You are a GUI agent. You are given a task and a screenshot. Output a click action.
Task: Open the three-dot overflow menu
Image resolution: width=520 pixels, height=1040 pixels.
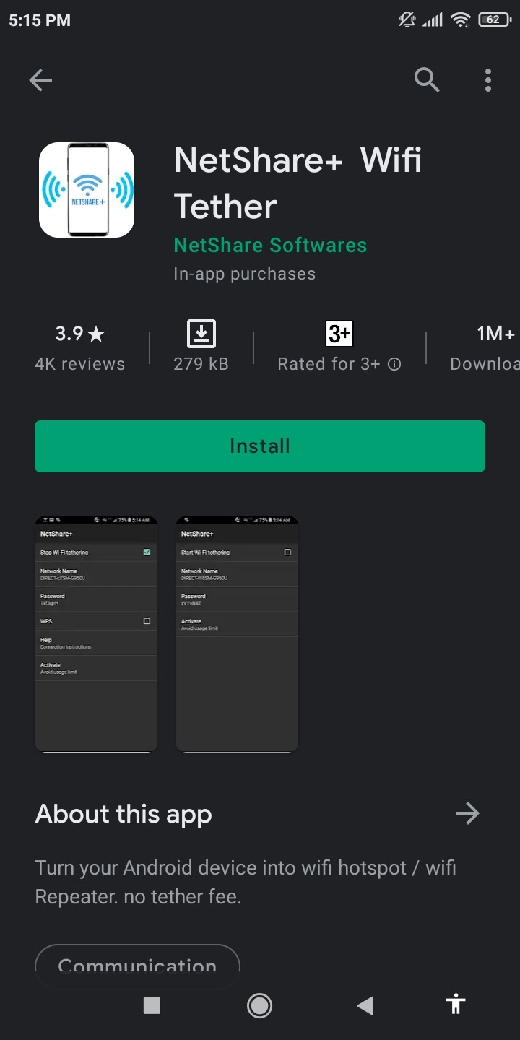(488, 80)
